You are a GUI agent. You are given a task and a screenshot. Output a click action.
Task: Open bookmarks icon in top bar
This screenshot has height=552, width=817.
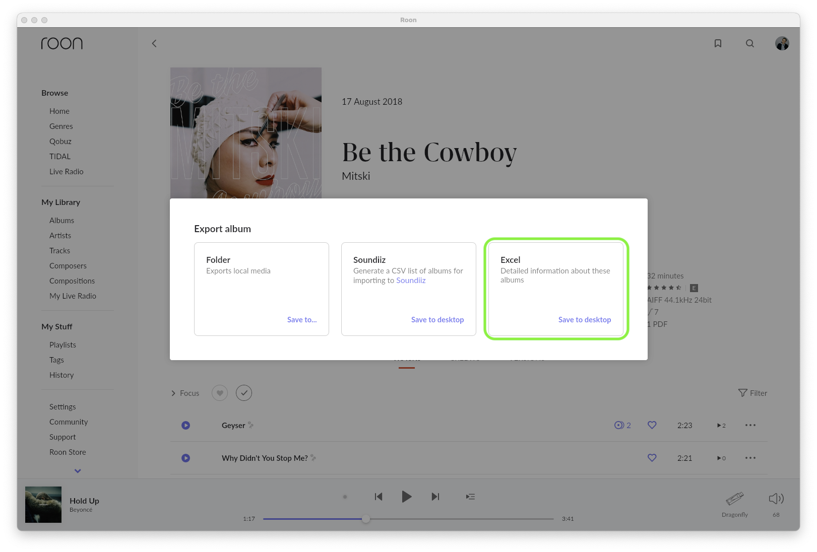[718, 43]
